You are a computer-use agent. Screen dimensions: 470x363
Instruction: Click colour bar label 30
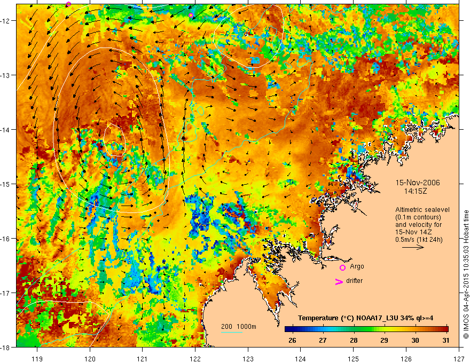(x=415, y=341)
